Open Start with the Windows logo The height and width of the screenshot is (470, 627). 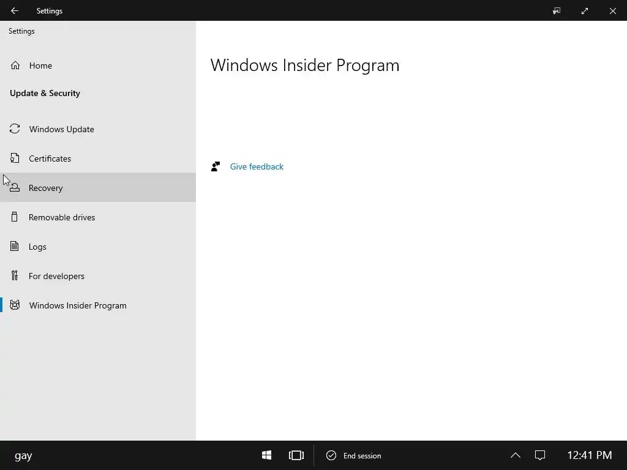point(267,455)
